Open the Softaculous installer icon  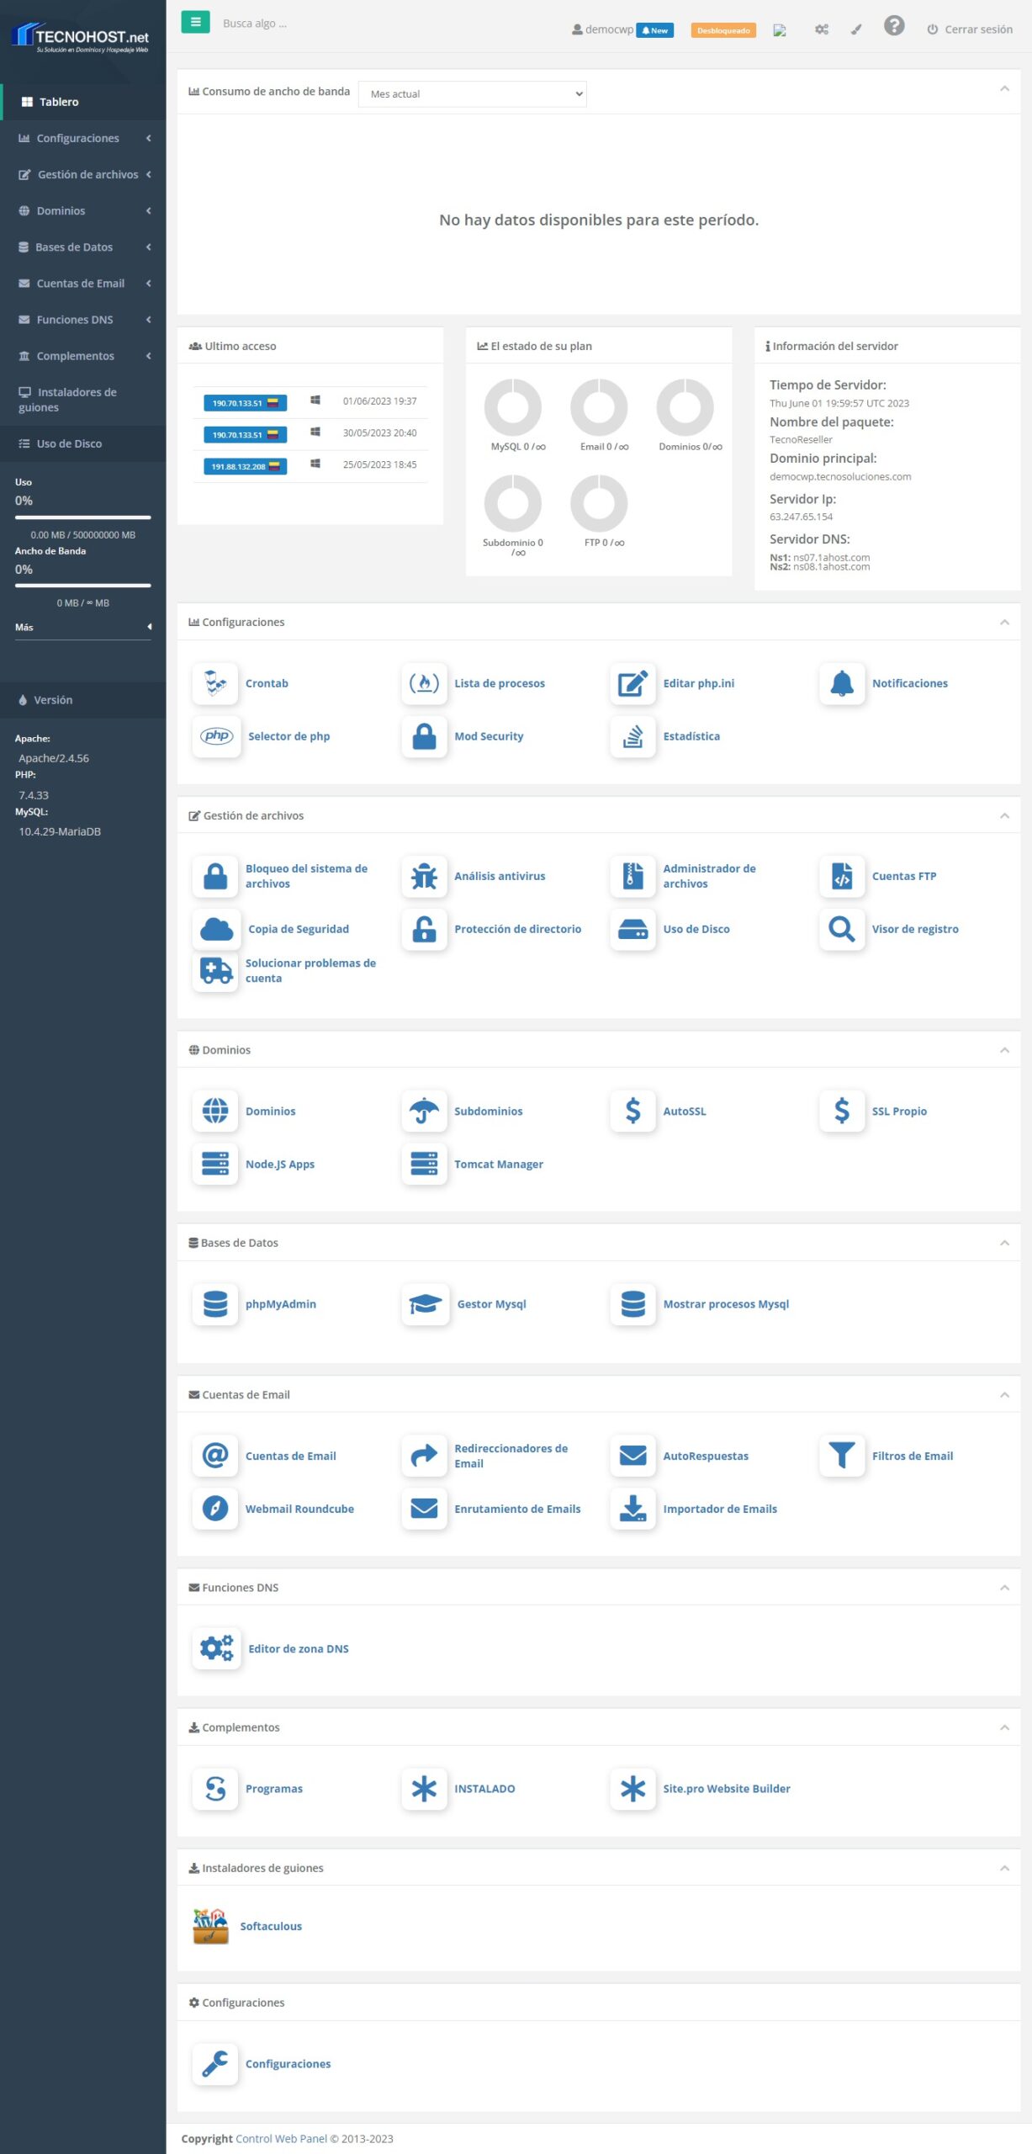(x=210, y=1925)
